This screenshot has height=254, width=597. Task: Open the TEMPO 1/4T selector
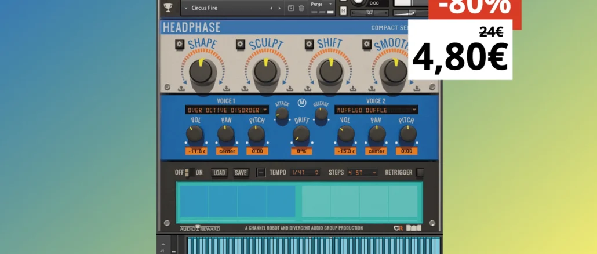305,172
